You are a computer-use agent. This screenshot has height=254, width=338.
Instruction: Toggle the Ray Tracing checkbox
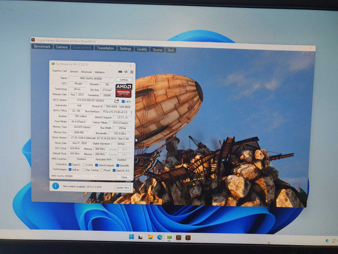84,170
